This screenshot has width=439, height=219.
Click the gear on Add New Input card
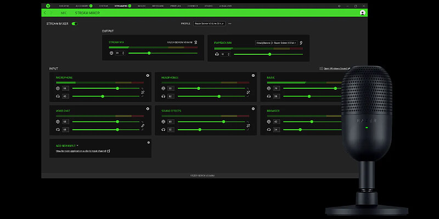pos(148,142)
